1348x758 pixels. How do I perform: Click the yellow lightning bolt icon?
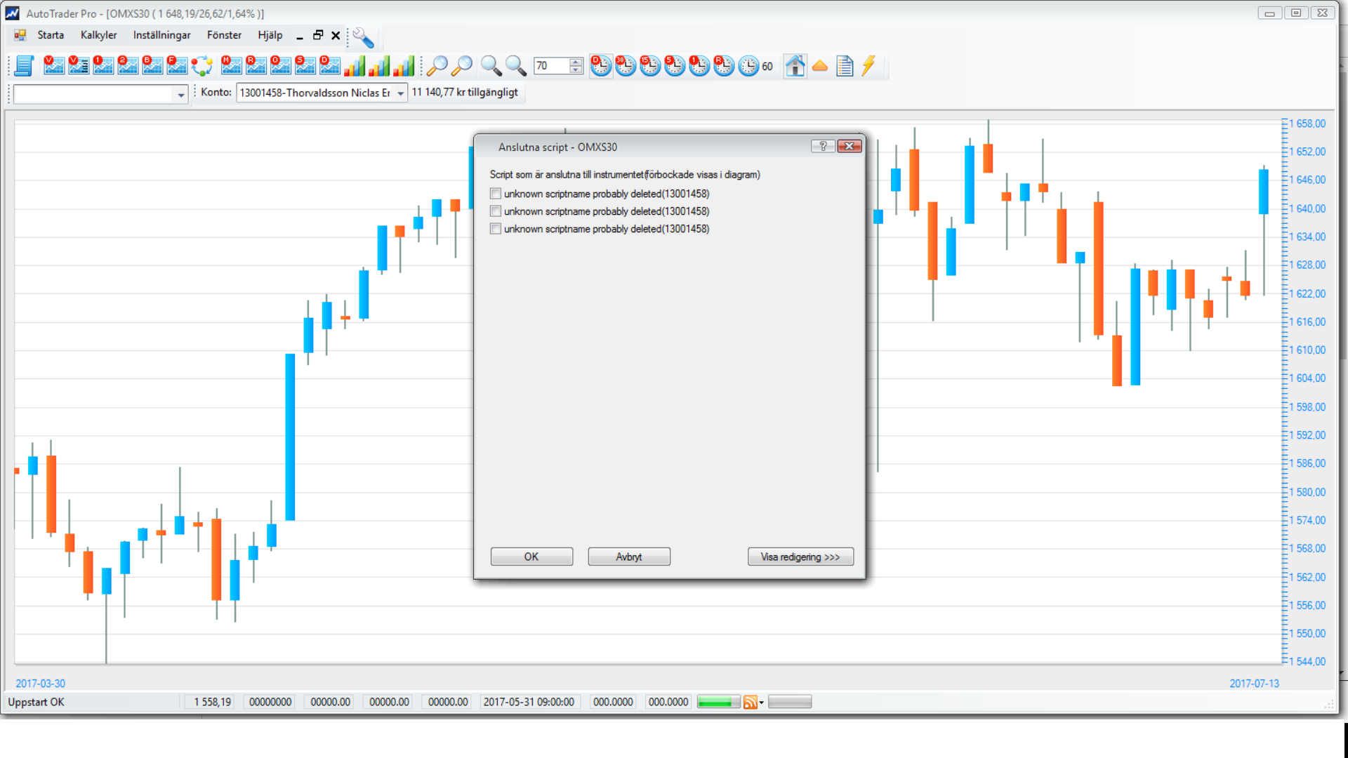[x=868, y=66]
